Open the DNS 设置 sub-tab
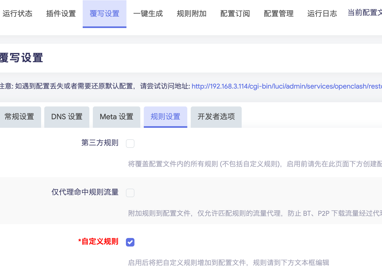Image resolution: width=382 pixels, height=270 pixels. pyautogui.click(x=67, y=117)
